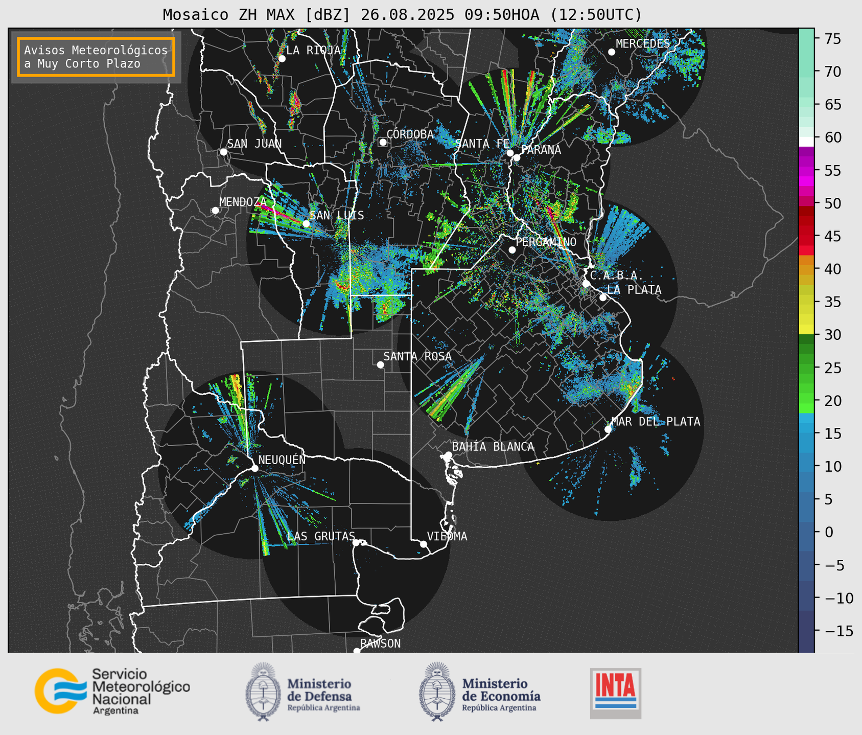Click the PERGAMINO city marker dot
This screenshot has width=862, height=735.
click(512, 250)
